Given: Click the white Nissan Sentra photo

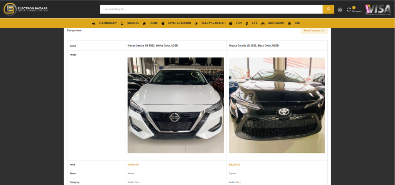Looking at the screenshot, I should click(176, 105).
